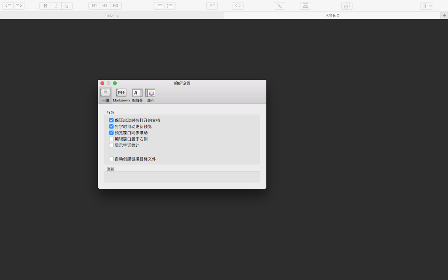Apply Heading 3 with H3 button

(116, 6)
